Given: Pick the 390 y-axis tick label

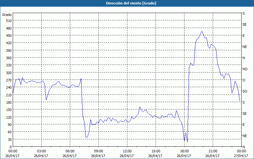Looking at the screenshot, I should click(9, 50).
